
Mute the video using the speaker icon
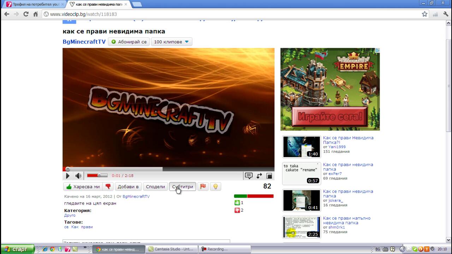pos(78,176)
